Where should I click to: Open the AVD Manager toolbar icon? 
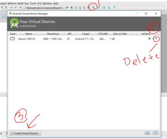93,8
